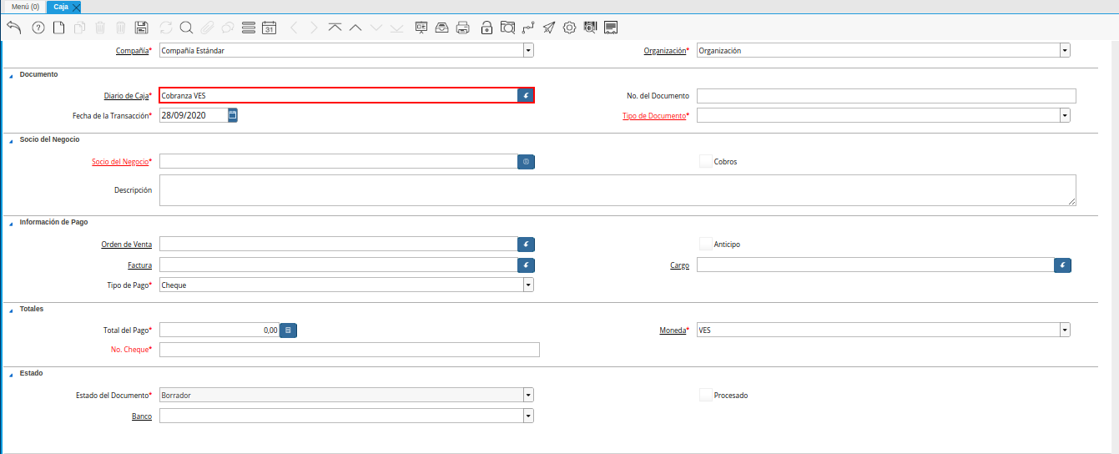
Task: Click the lock icon in the toolbar
Action: [486, 28]
